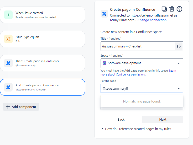The image size is (193, 145).
Task: Click the Back button
Action: (121, 120)
